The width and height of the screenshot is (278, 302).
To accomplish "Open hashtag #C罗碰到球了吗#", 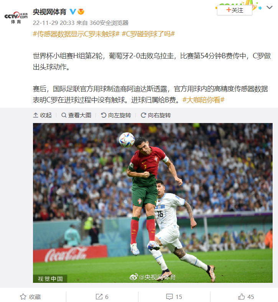I will tap(148, 34).
